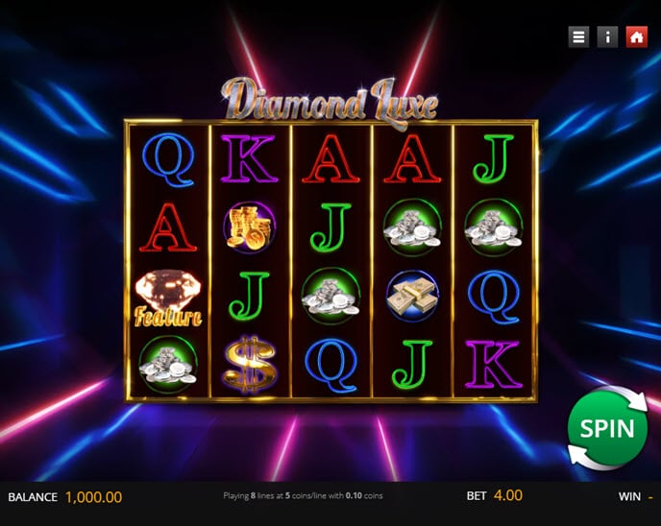
Task: Click the green SPIN button
Action: point(607,428)
